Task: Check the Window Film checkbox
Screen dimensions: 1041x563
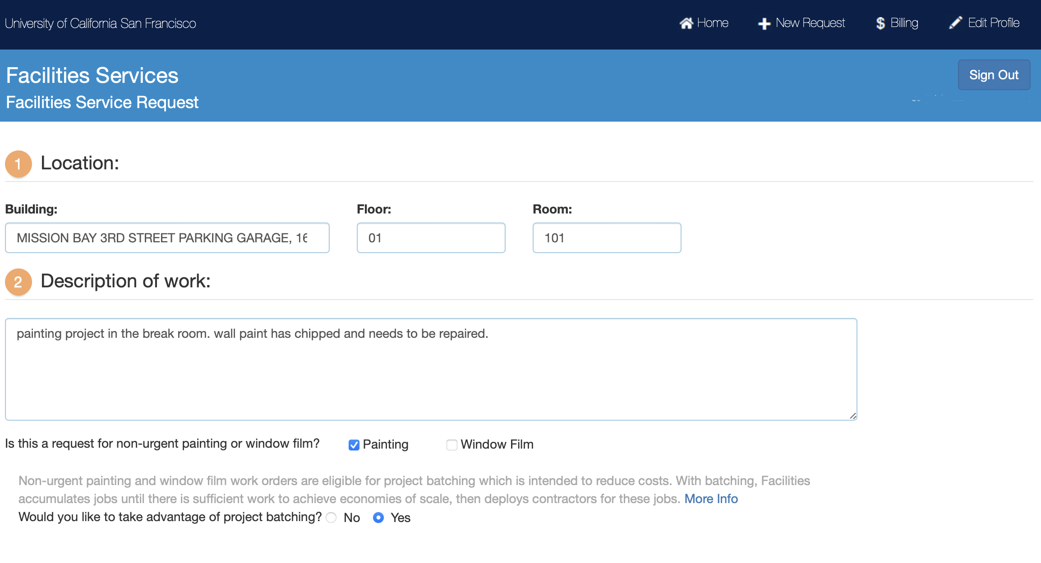Action: click(x=451, y=445)
